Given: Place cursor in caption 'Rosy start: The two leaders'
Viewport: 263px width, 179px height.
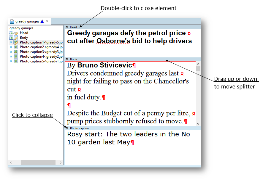Looking at the screenshot, I should click(112, 134).
